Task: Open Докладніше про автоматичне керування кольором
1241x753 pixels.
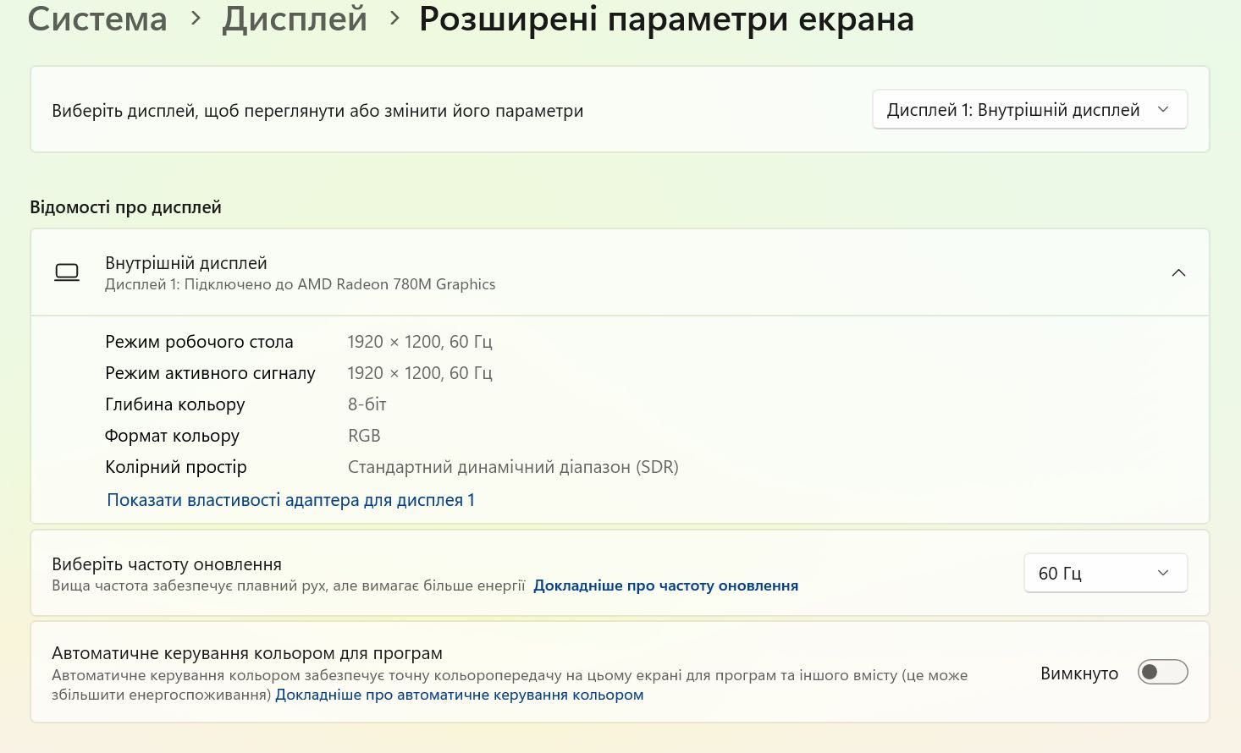Action: [459, 695]
